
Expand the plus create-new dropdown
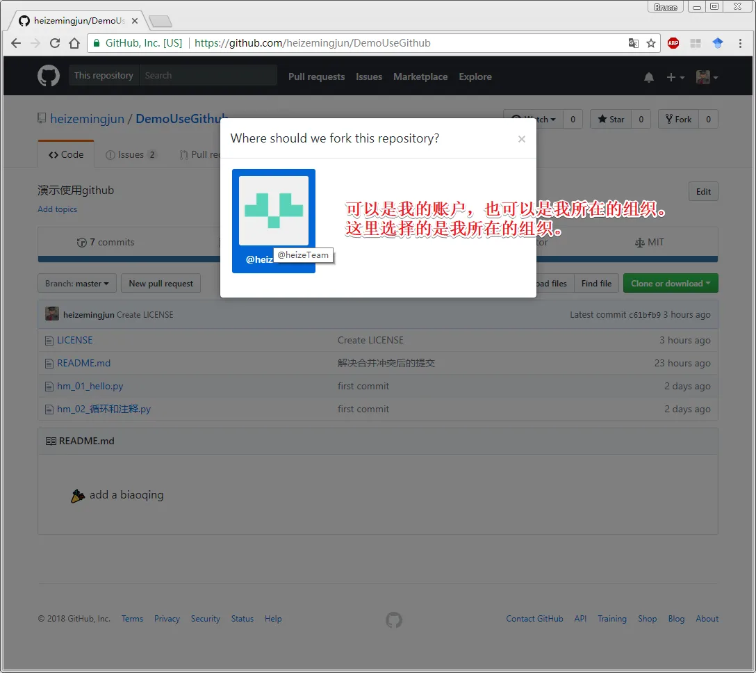(675, 77)
